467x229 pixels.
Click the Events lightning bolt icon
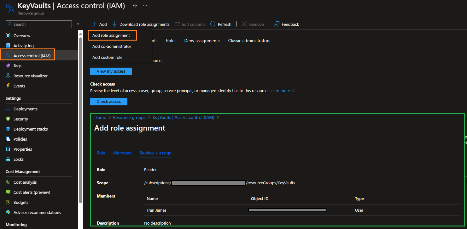click(x=8, y=86)
